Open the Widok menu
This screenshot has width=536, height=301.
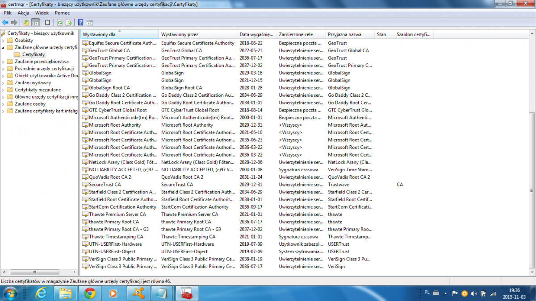(42, 13)
